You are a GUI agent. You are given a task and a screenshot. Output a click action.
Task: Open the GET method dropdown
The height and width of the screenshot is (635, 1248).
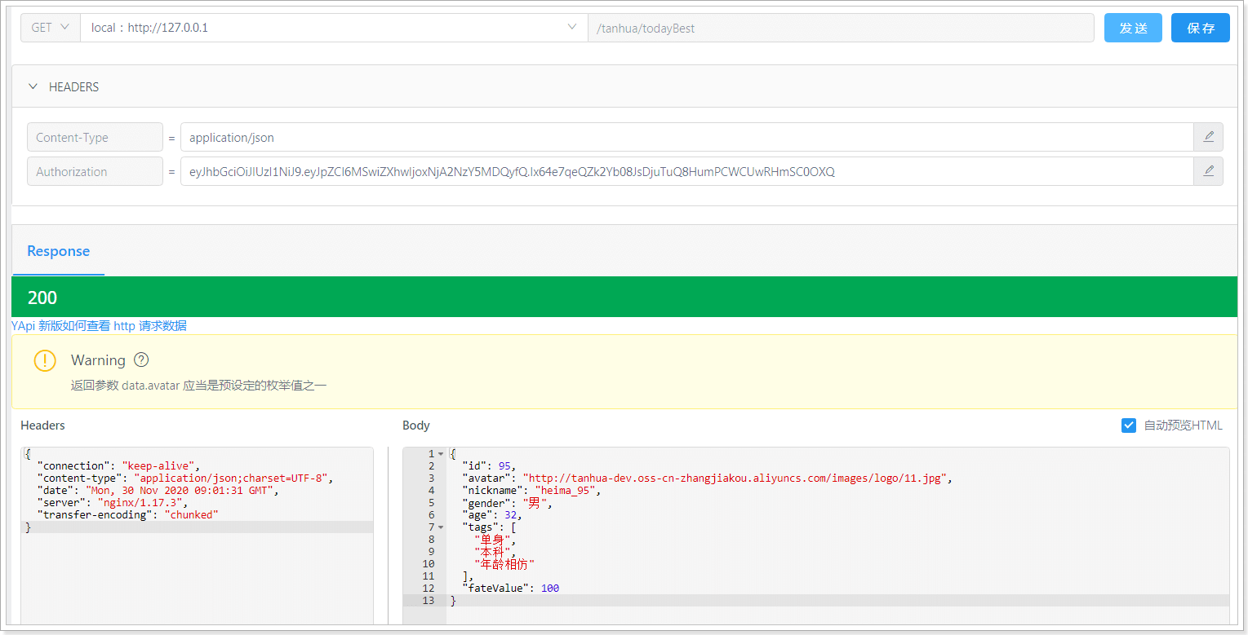[x=51, y=28]
